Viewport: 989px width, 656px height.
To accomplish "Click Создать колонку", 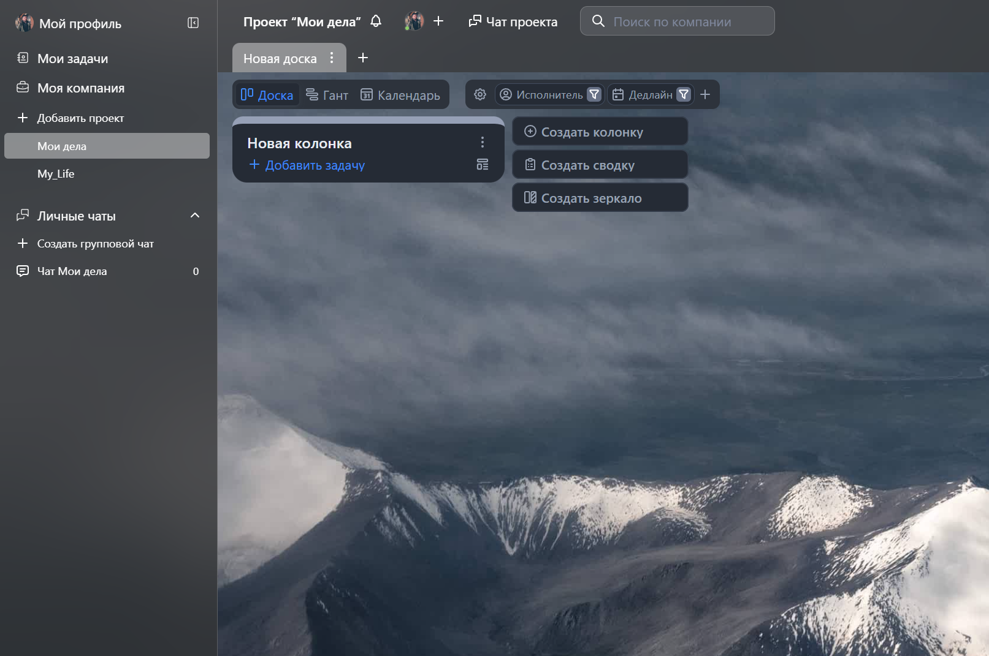I will (x=600, y=132).
